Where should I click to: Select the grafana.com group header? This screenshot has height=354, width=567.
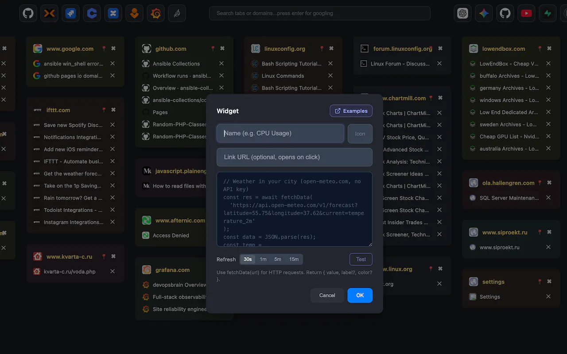coord(172,269)
